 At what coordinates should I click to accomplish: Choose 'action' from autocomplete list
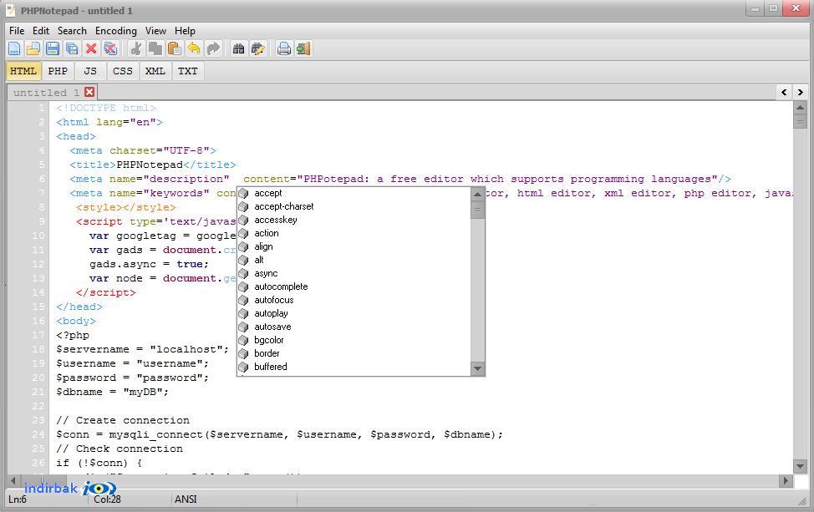(354, 233)
